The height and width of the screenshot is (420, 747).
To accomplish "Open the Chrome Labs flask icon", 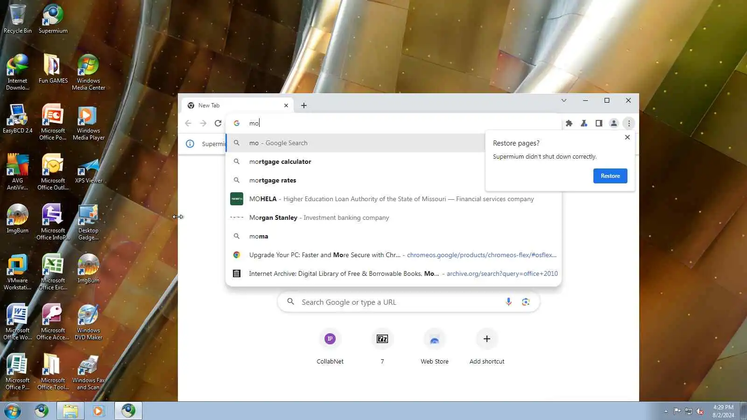I will click(584, 123).
